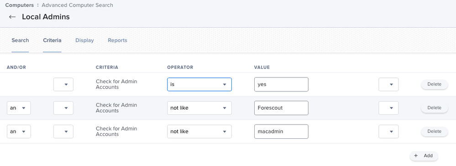This screenshot has height=166, width=456.
Task: Click the Computers breadcrumb link
Action: tap(19, 5)
